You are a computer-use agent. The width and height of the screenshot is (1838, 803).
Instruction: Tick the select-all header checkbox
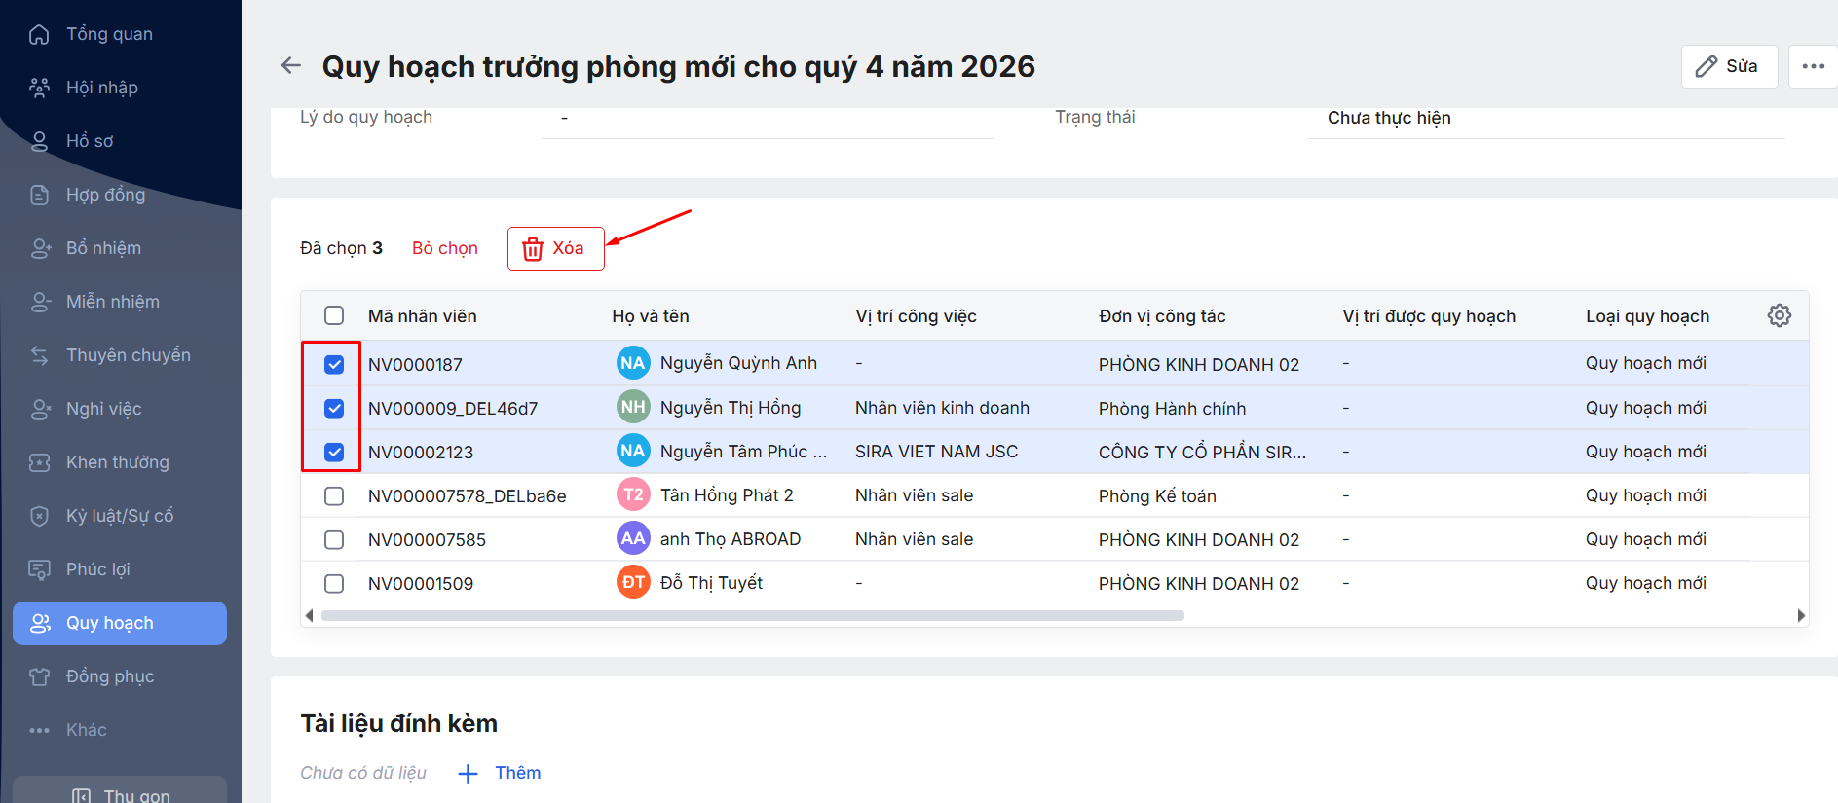pyautogui.click(x=334, y=315)
